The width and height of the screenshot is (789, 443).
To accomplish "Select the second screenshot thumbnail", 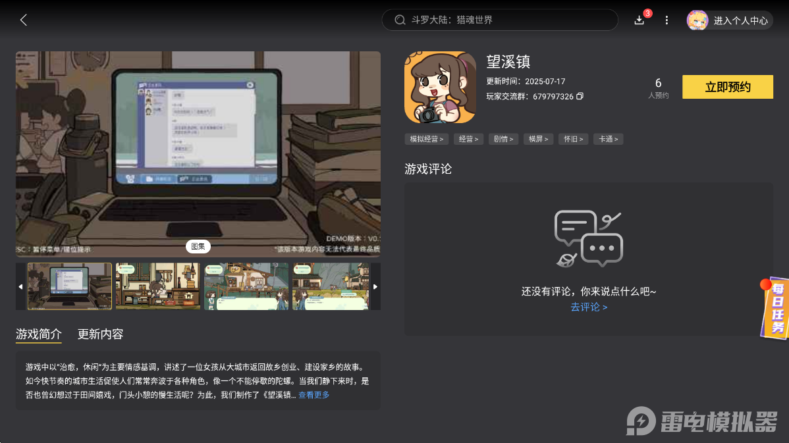I will point(157,286).
